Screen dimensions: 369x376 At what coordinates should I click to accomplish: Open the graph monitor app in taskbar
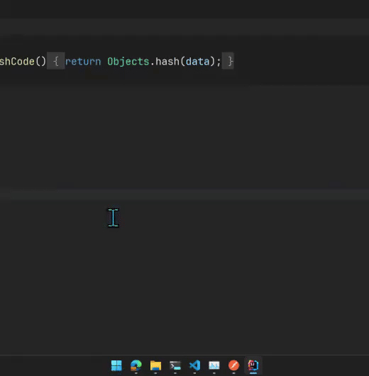(x=214, y=365)
